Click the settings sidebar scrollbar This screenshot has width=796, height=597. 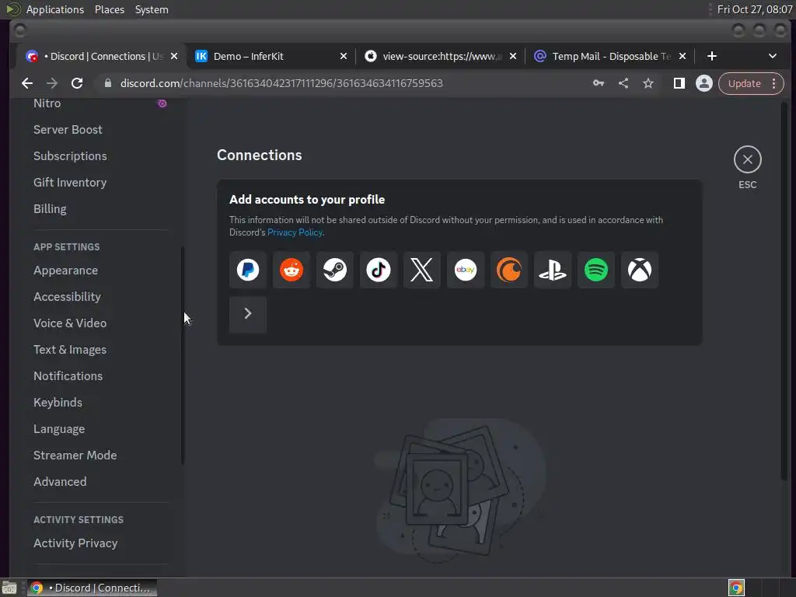point(183,355)
